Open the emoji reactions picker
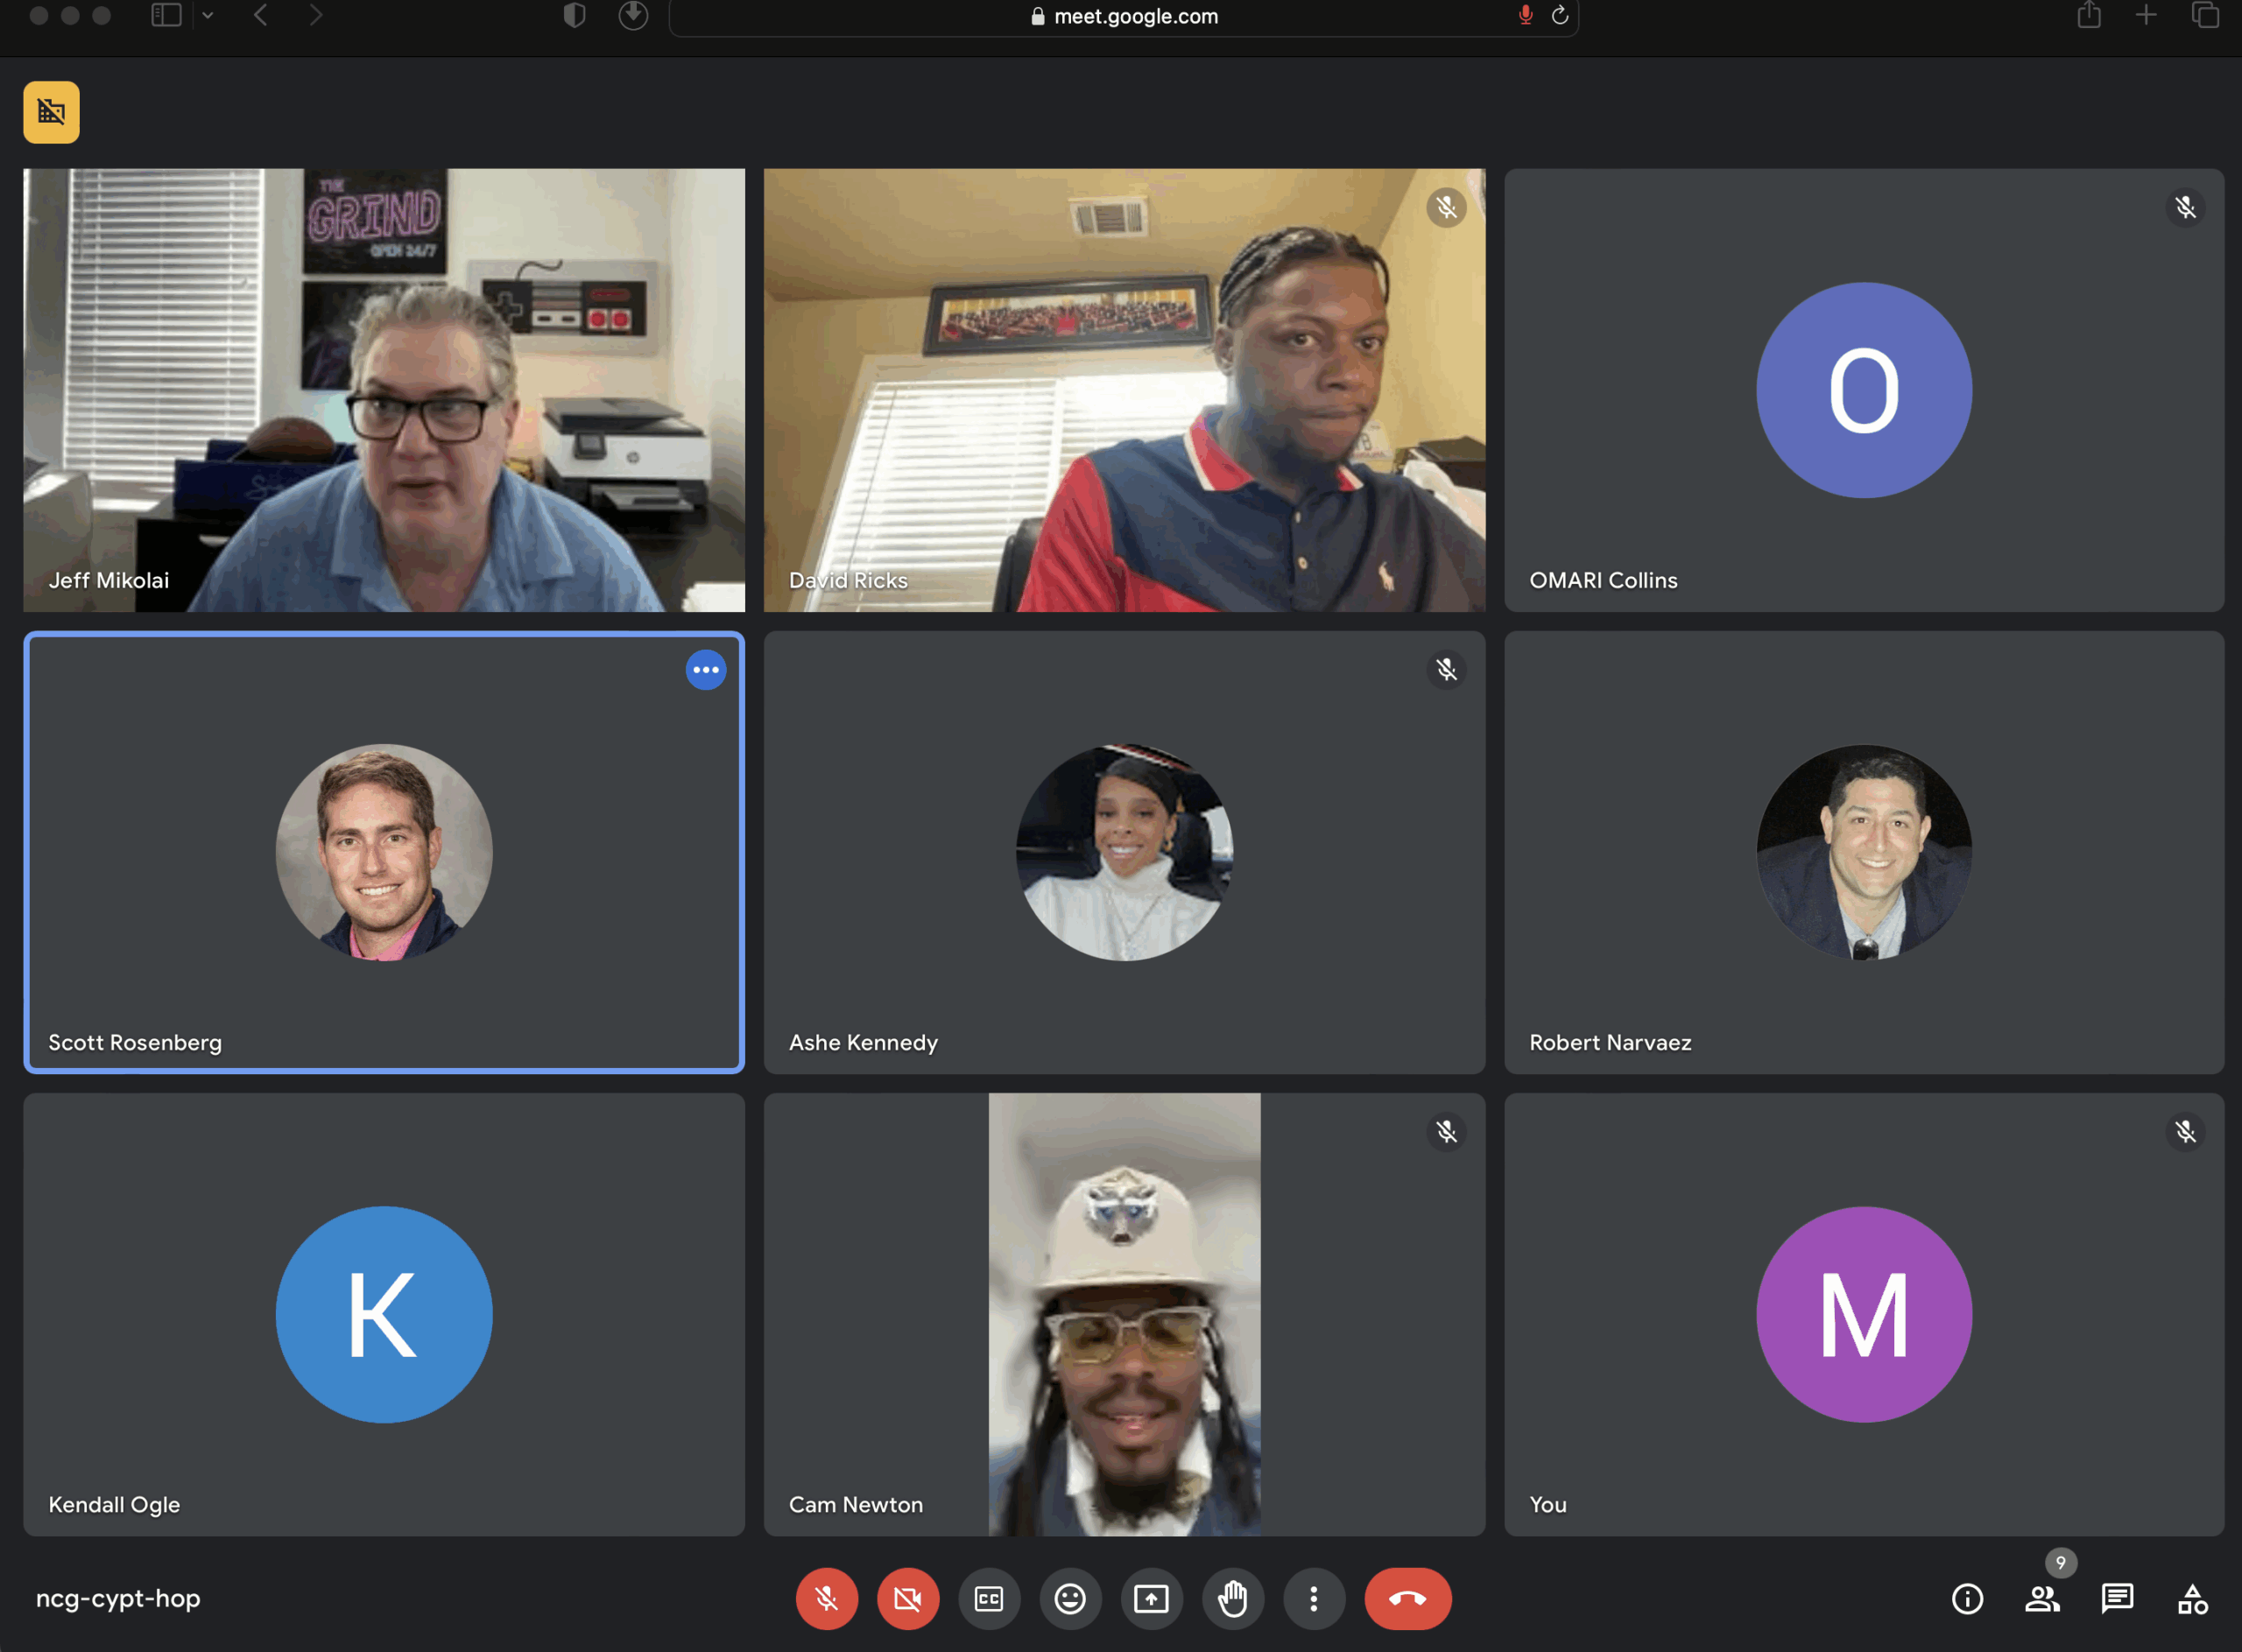This screenshot has height=1652, width=2242. (x=1069, y=1598)
